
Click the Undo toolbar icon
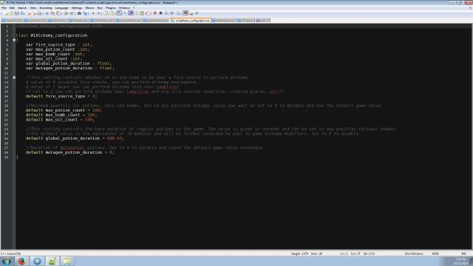pos(66,13)
